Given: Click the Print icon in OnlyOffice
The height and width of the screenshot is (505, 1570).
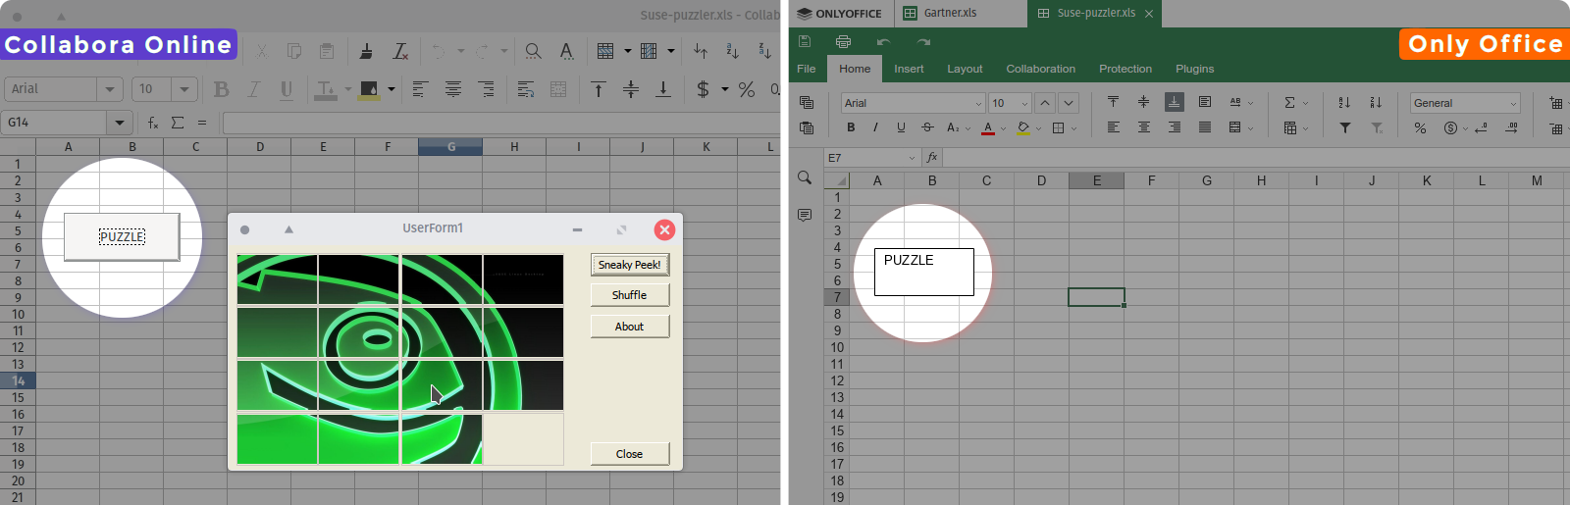Looking at the screenshot, I should [x=843, y=41].
